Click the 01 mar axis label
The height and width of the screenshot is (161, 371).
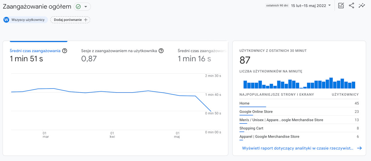pos(46,135)
